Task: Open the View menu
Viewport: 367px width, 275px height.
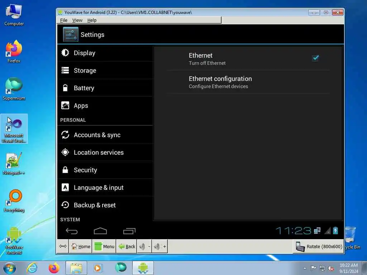Action: click(77, 20)
